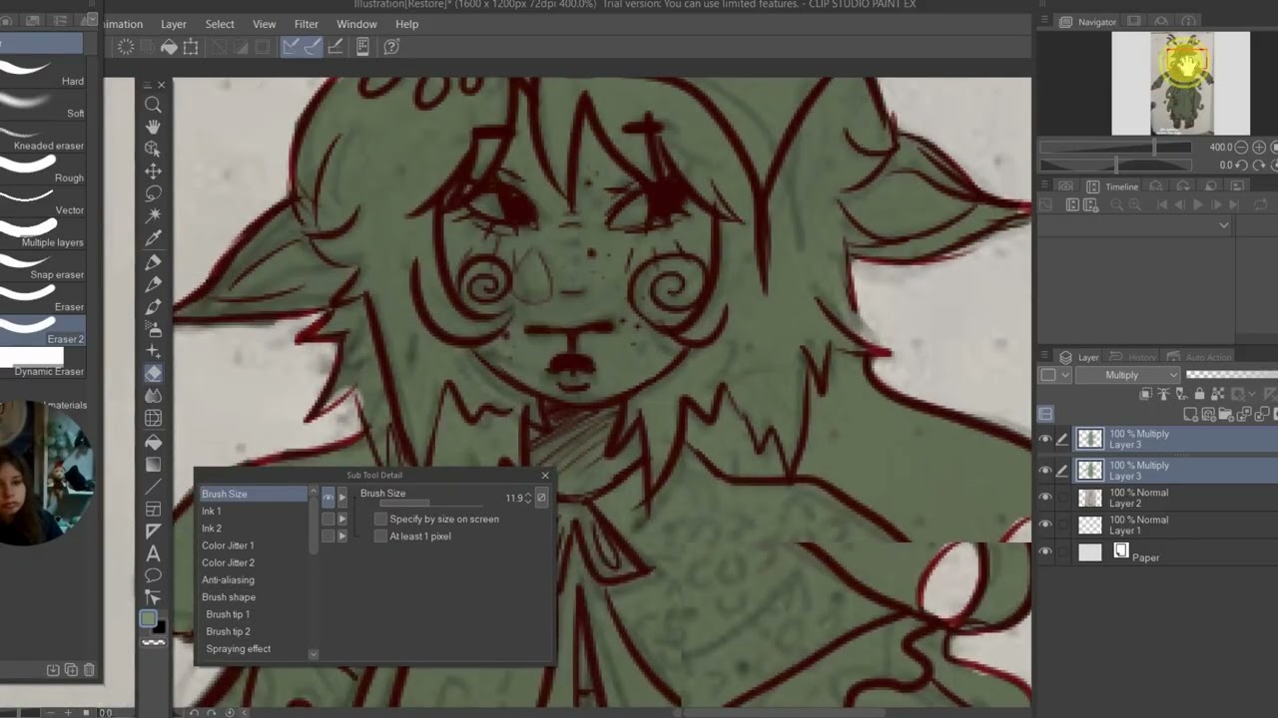Select the green main color swatch
Image resolution: width=1278 pixels, height=718 pixels.
click(148, 619)
